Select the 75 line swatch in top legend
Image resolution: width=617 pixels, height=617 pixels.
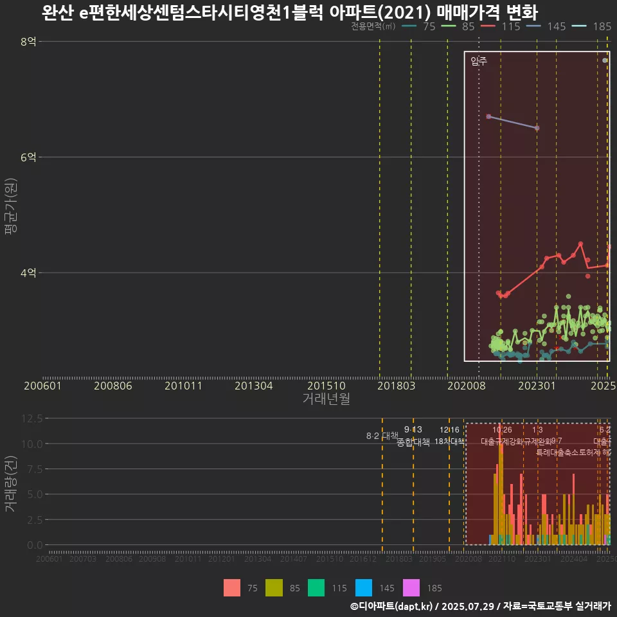click(x=409, y=26)
